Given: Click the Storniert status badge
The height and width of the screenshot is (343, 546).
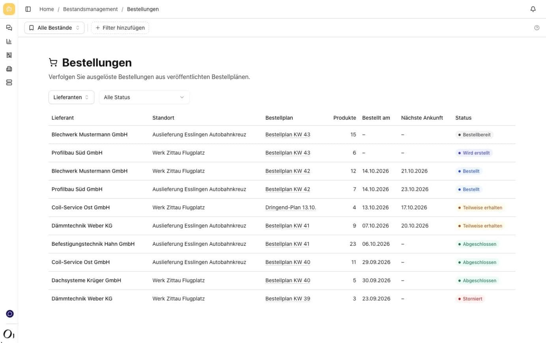Looking at the screenshot, I should click(470, 299).
